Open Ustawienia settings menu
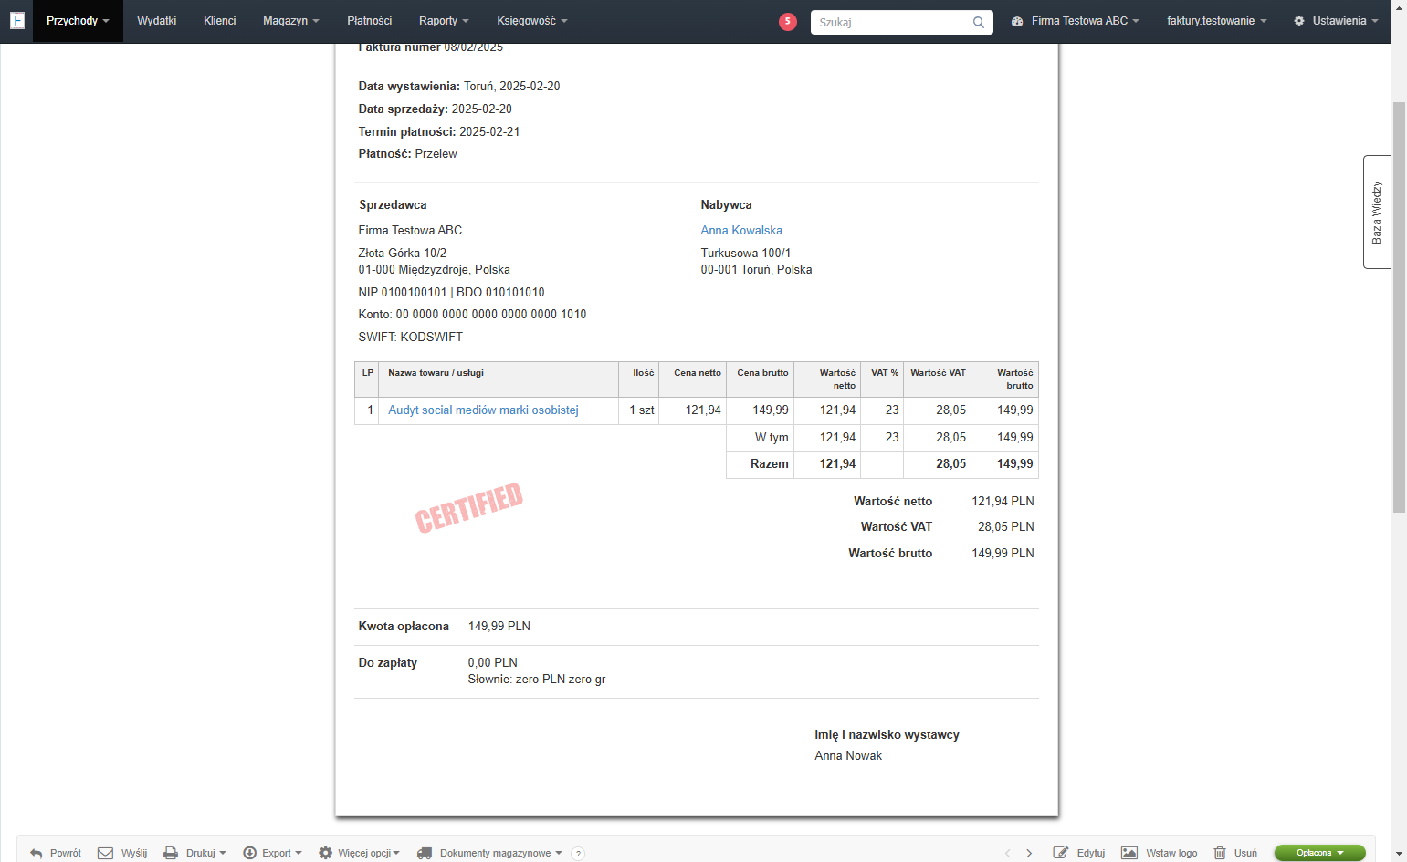The image size is (1407, 862). click(x=1336, y=21)
